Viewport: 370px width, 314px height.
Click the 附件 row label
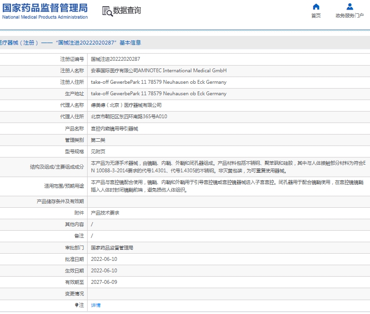(79, 213)
